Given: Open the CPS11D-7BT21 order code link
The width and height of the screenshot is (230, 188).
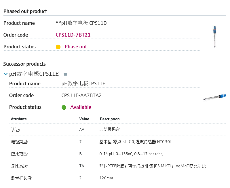Looking at the screenshot, I should [x=73, y=35].
